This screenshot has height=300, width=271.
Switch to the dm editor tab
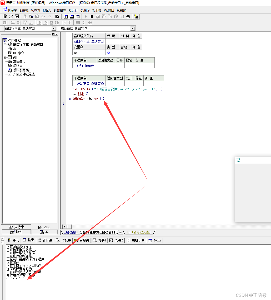point(121,232)
